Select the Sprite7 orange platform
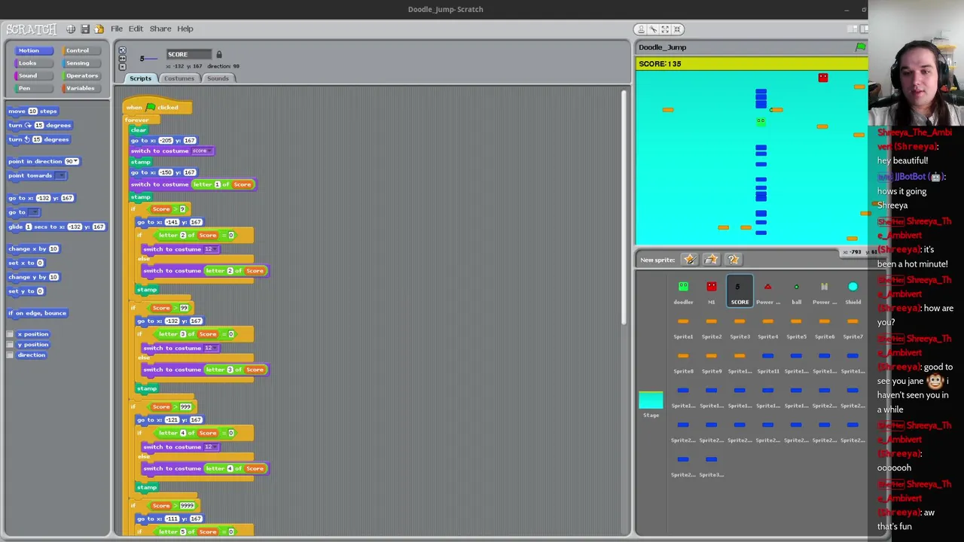 click(853, 327)
